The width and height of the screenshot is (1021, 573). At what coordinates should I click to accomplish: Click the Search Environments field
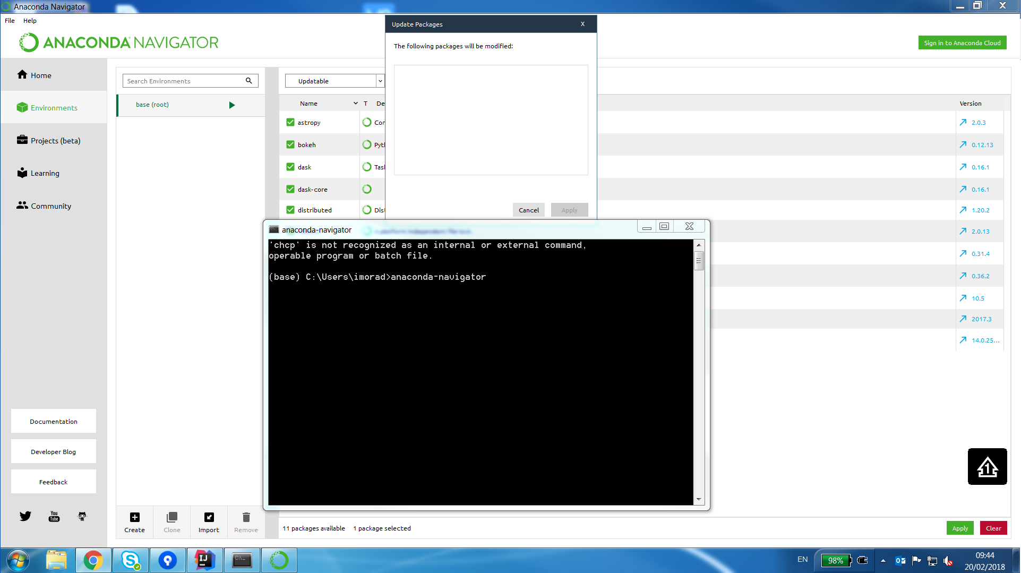coord(183,81)
